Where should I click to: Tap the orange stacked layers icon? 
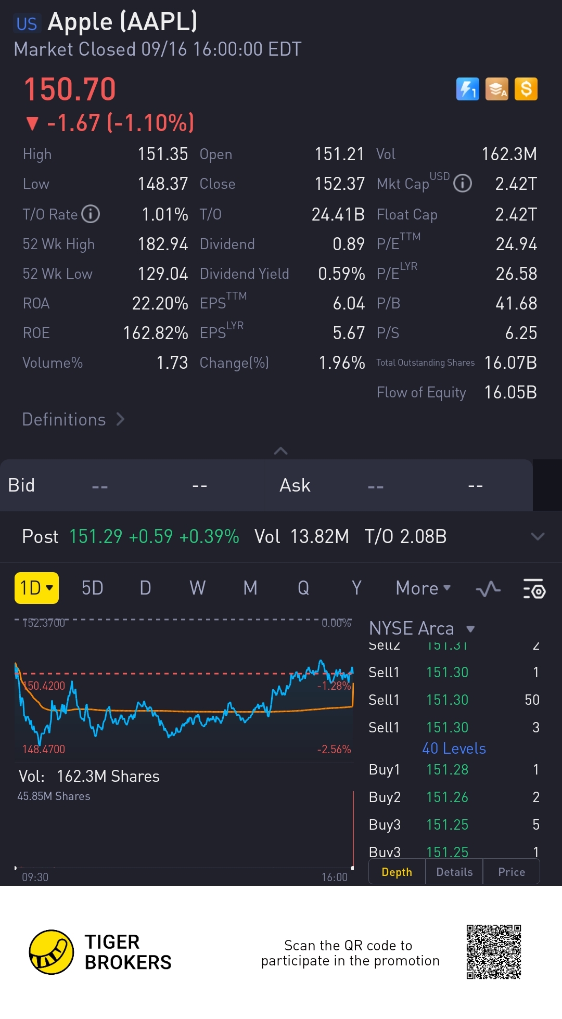click(x=497, y=89)
